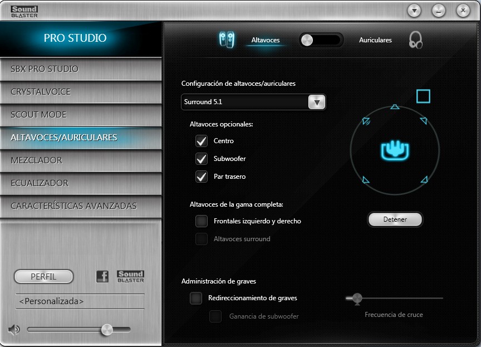Test the front left speaker icon
481x347 pixels.
tap(366, 121)
